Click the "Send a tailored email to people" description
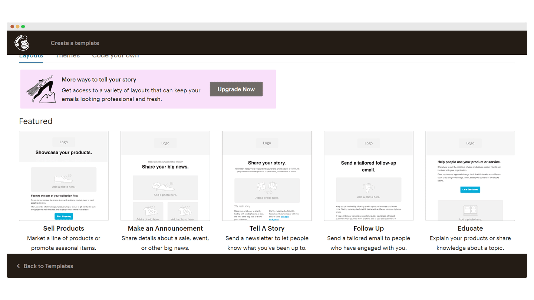 (369, 243)
